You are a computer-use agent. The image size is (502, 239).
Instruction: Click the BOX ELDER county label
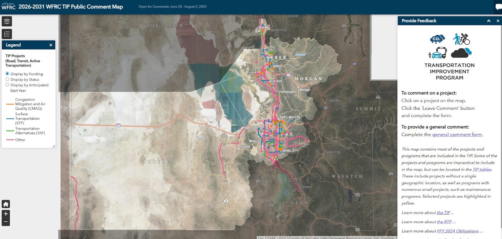tap(165, 26)
